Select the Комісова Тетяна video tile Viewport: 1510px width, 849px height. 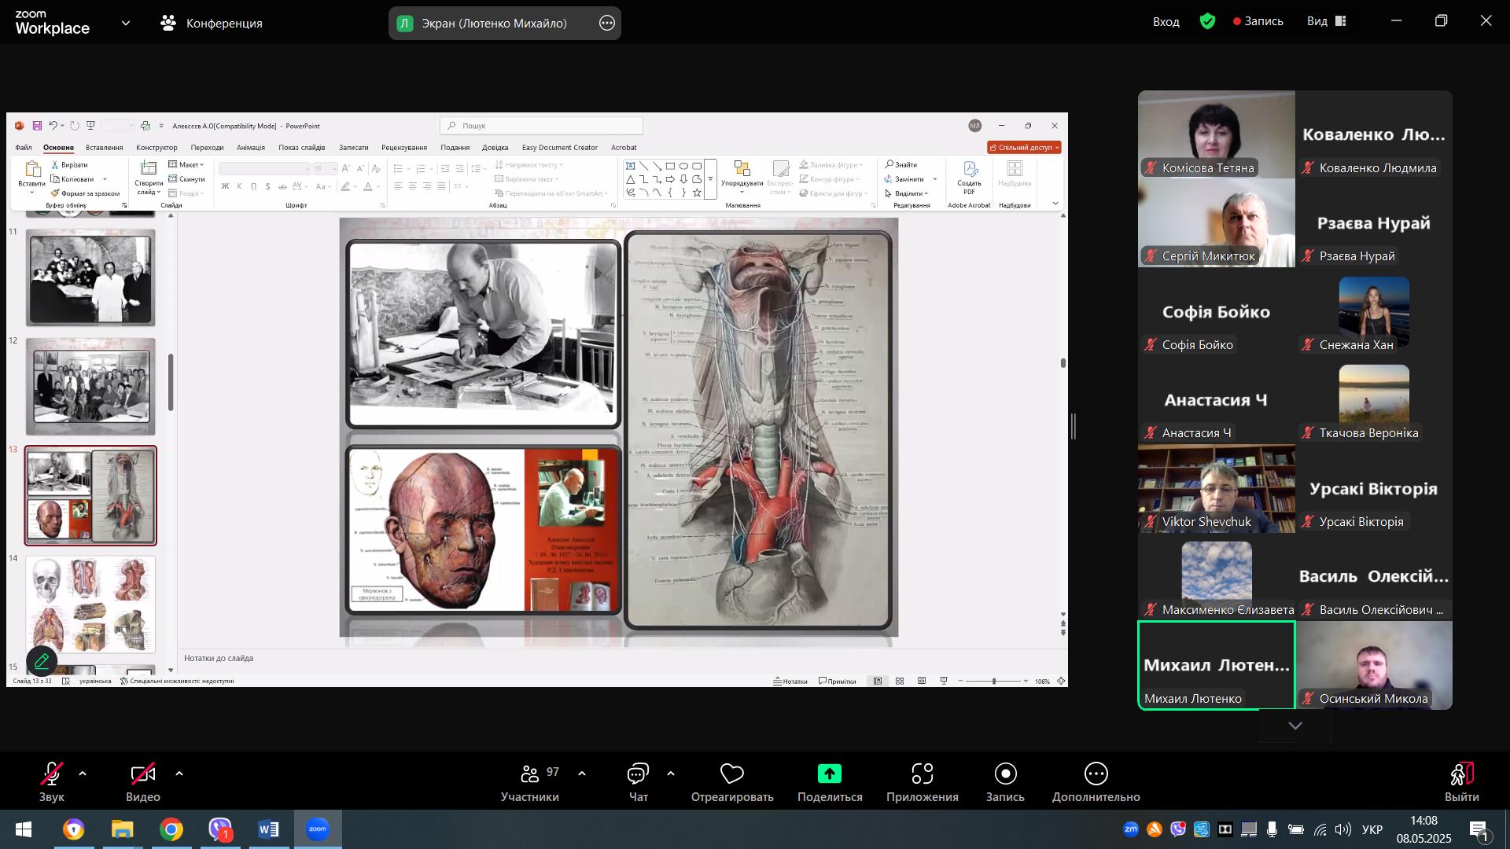(x=1217, y=134)
